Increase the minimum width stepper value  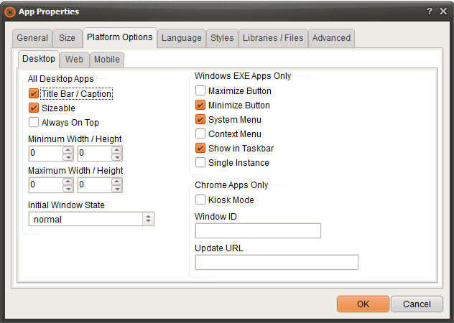click(68, 150)
